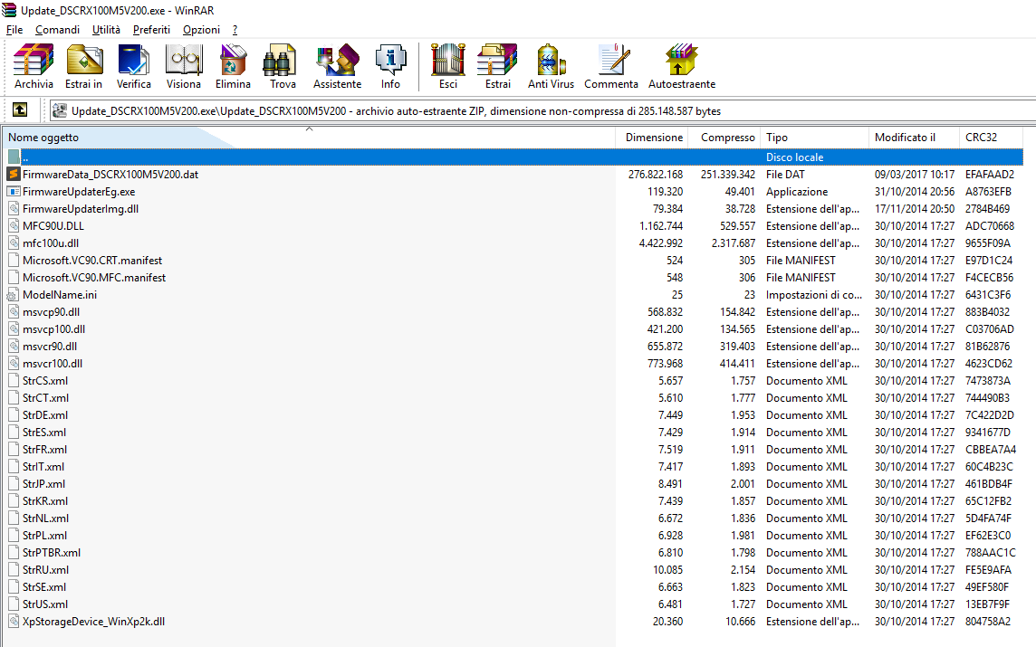
Task: Select the ModelName.ini file
Action: click(60, 295)
